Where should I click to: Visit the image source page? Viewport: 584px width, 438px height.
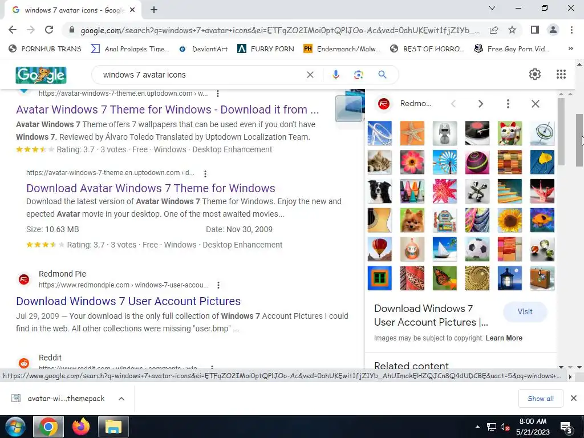click(525, 312)
